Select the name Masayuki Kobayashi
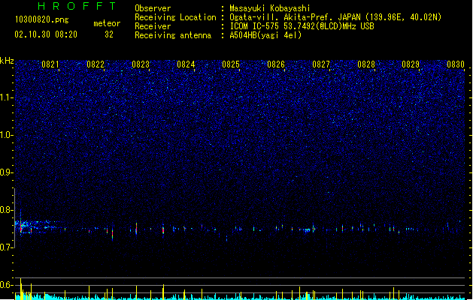This screenshot has width=473, height=300. click(270, 8)
